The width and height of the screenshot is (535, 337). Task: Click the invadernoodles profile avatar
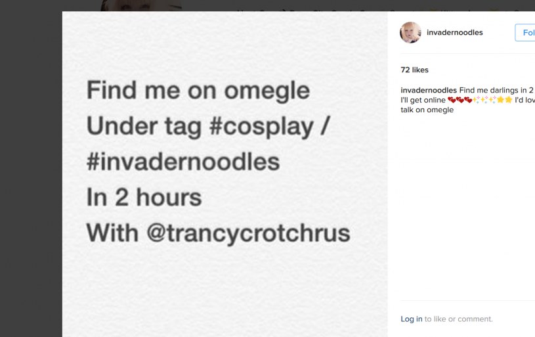click(x=410, y=32)
